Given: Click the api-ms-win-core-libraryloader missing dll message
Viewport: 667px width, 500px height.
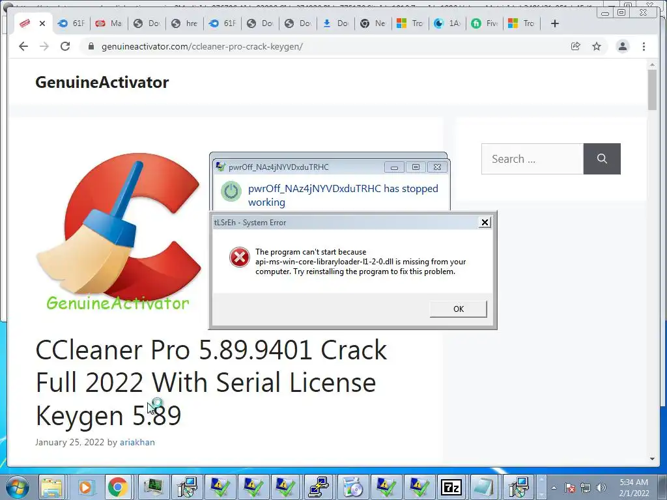Looking at the screenshot, I should (360, 262).
